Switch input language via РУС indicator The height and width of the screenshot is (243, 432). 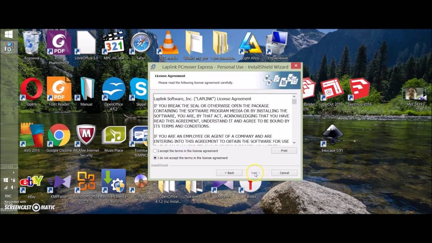point(8,196)
